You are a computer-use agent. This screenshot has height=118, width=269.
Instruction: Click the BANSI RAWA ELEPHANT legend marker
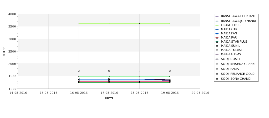(217, 16)
